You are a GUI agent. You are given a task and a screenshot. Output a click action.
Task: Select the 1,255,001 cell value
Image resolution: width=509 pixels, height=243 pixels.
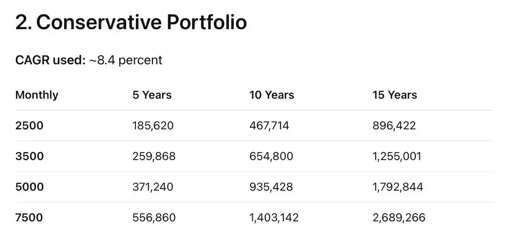(x=397, y=156)
